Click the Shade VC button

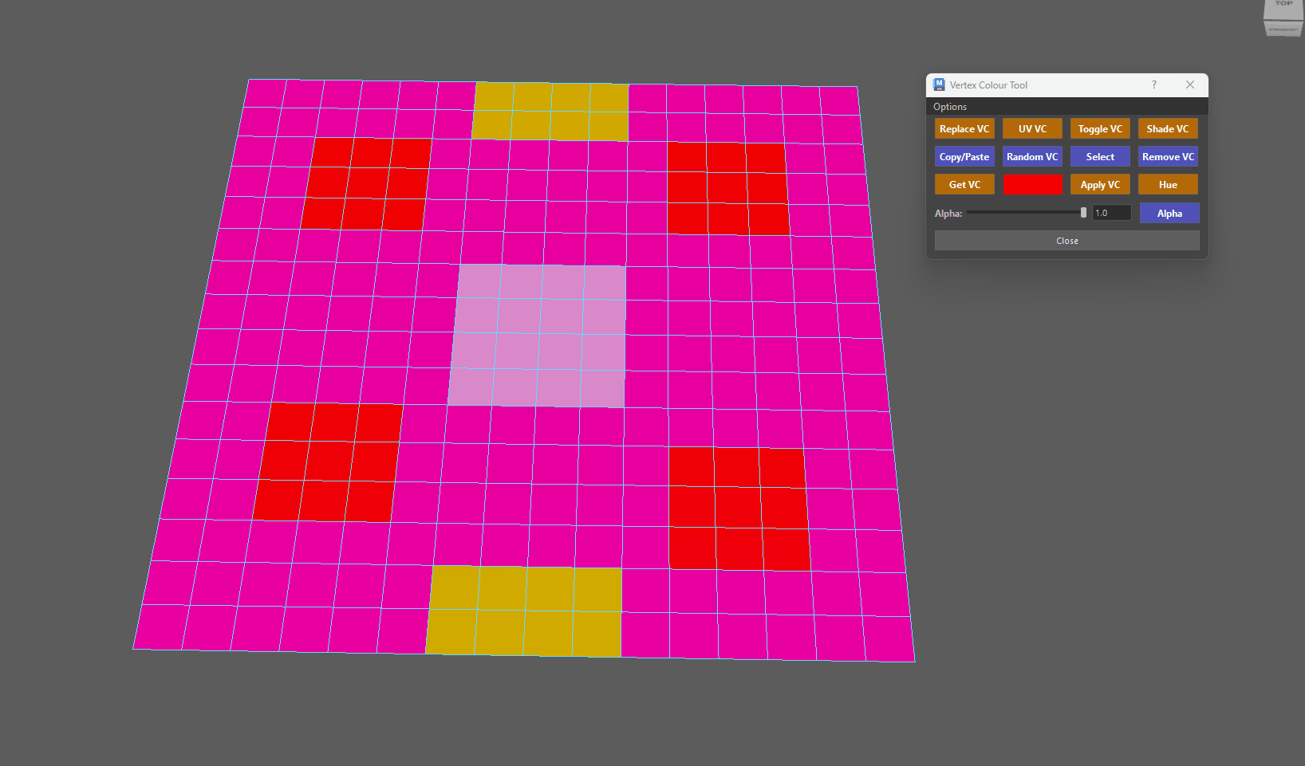click(1168, 129)
